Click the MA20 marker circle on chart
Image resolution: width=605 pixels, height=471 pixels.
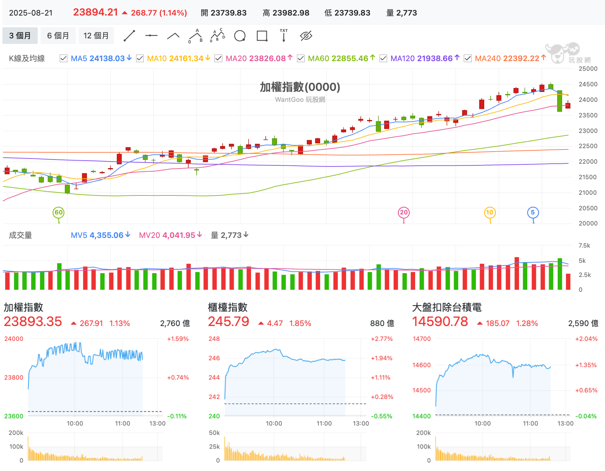pyautogui.click(x=404, y=212)
